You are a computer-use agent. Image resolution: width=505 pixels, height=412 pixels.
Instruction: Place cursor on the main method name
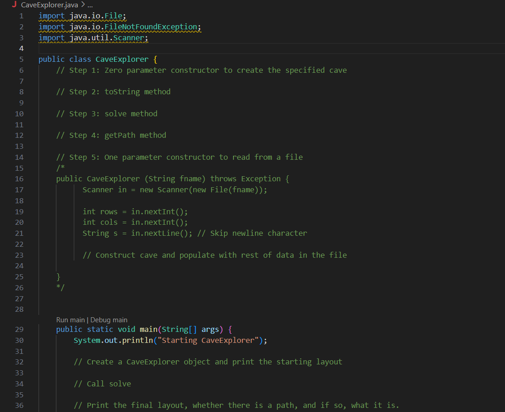(x=148, y=329)
